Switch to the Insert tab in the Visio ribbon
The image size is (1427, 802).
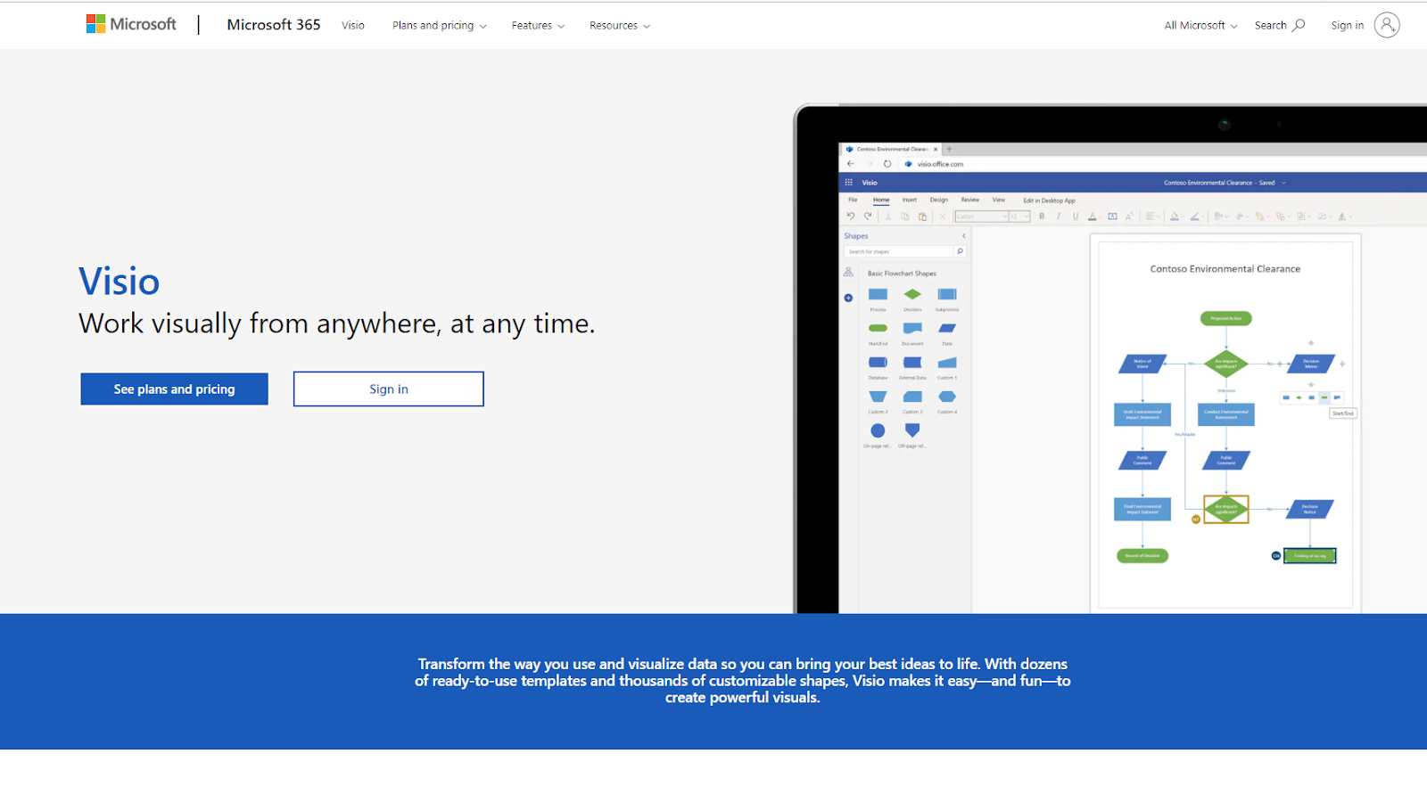[910, 200]
